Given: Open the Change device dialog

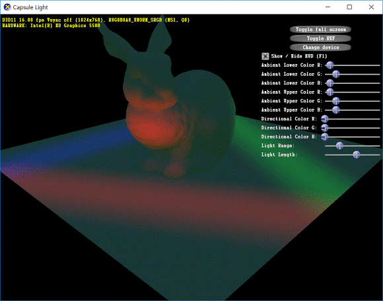Looking at the screenshot, I should [320, 47].
